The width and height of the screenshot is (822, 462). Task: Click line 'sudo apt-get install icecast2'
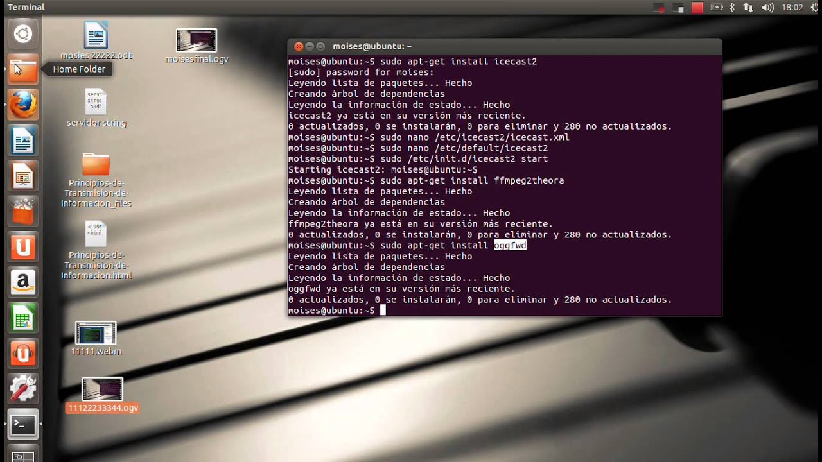(459, 62)
